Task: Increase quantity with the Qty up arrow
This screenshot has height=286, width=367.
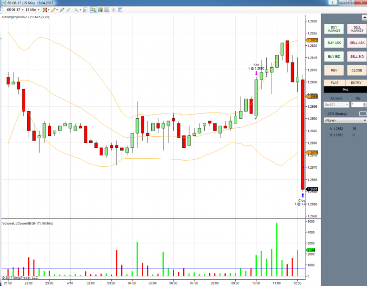Action: pyautogui.click(x=365, y=103)
